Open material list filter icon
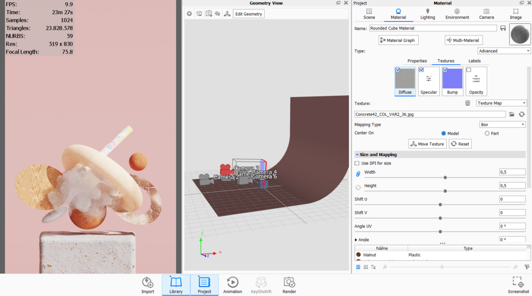This screenshot has width=532, height=296. (x=527, y=267)
